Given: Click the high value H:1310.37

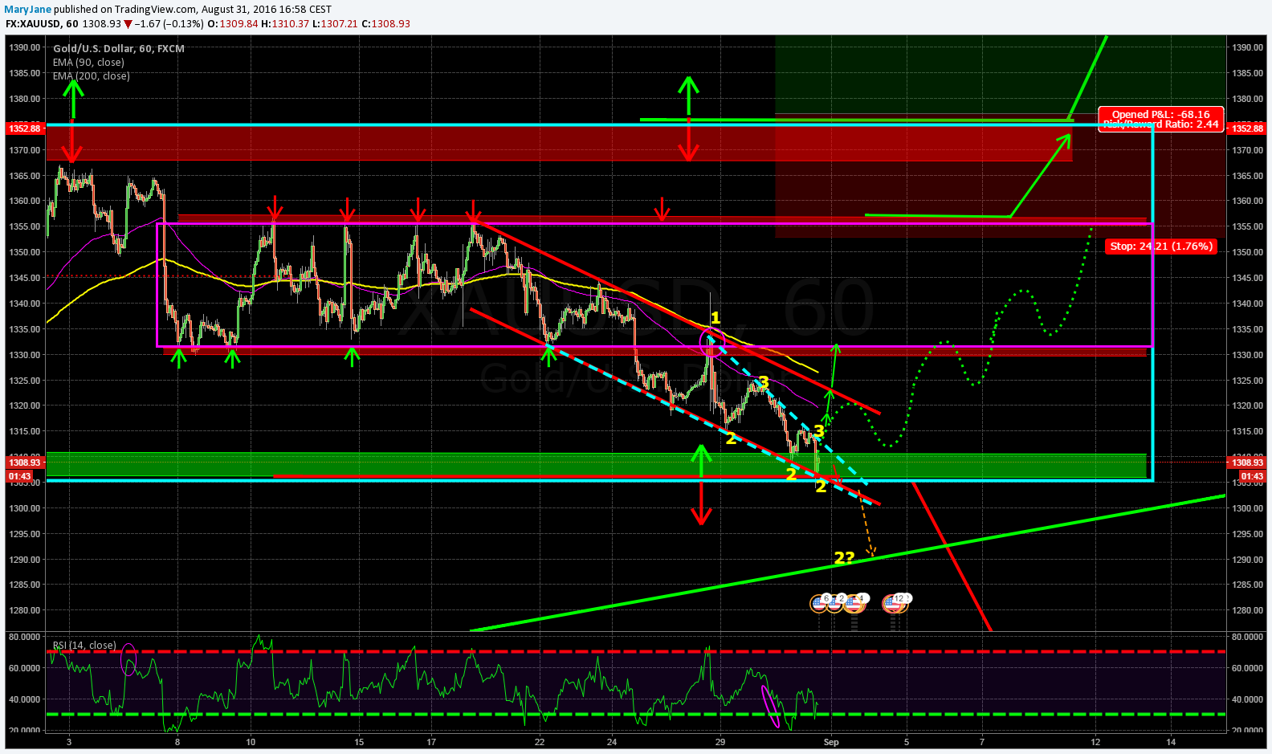Looking at the screenshot, I should (285, 23).
